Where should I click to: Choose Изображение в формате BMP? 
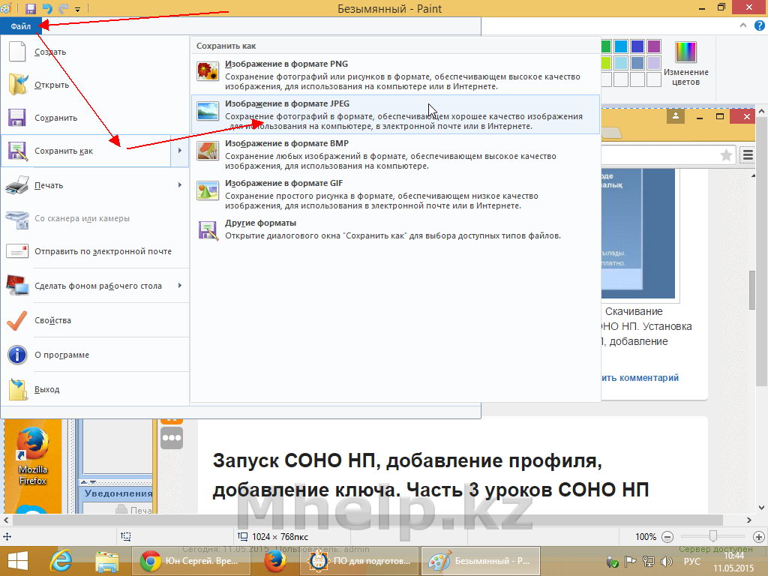[x=395, y=154]
